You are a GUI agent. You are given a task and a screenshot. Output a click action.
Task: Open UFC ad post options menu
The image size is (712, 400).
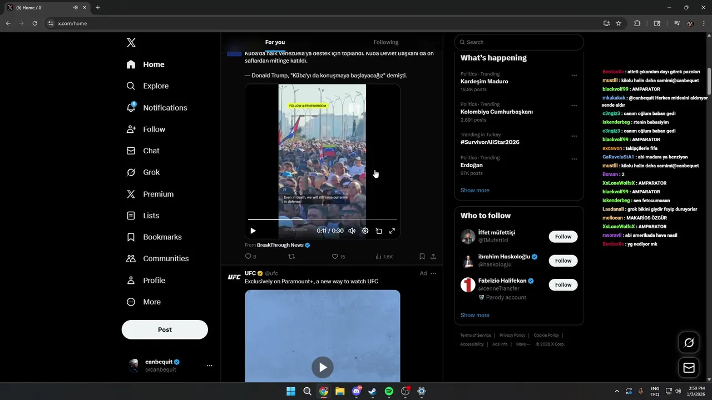click(433, 273)
